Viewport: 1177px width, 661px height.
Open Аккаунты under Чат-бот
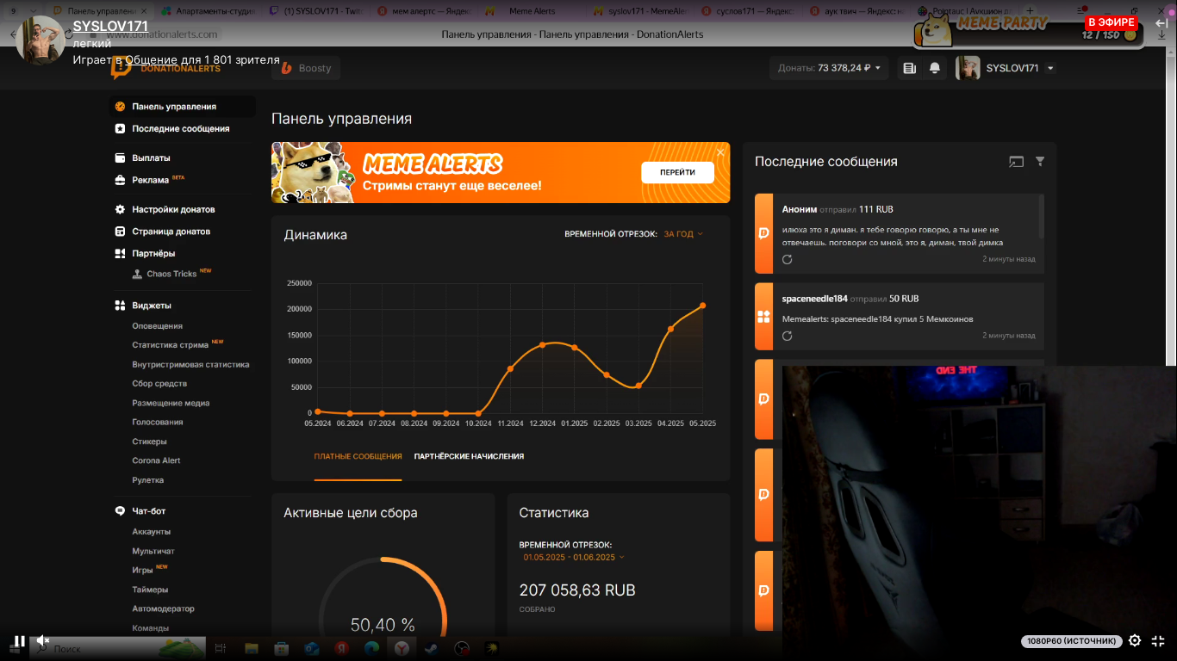point(151,532)
